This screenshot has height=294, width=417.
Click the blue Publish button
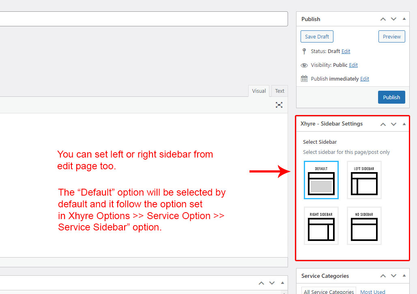391,97
